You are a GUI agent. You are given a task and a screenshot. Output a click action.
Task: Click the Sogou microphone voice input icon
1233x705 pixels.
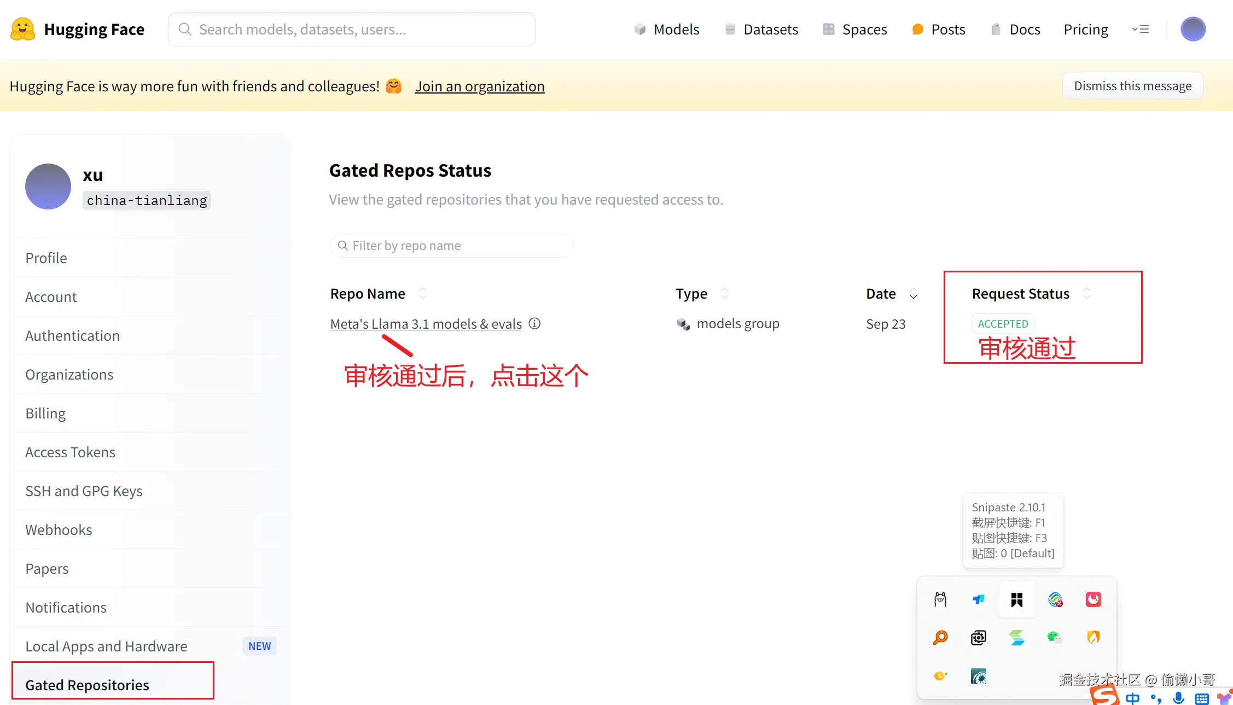coord(1178,698)
